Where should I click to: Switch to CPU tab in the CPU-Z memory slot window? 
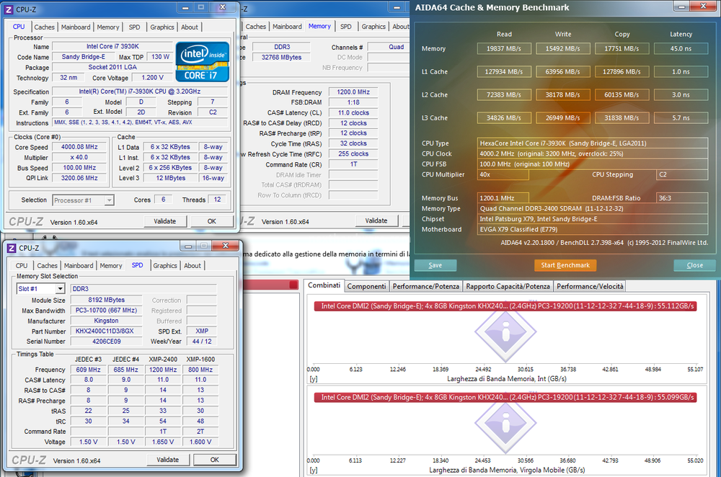[22, 266]
